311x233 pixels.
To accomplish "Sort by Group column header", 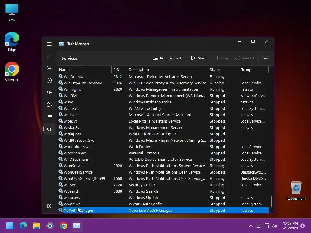I will click(254, 69).
